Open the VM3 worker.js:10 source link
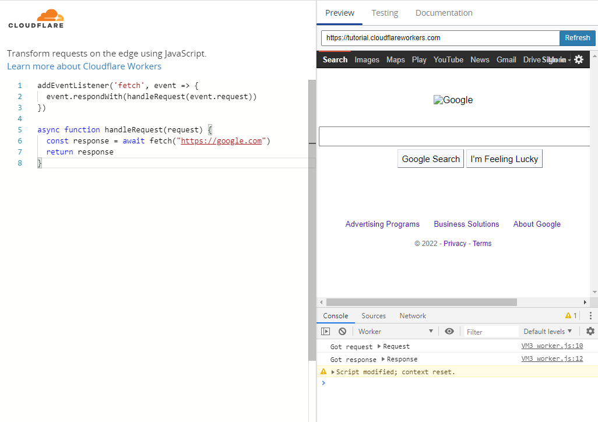Viewport: 598px width, 422px height. [x=551, y=346]
